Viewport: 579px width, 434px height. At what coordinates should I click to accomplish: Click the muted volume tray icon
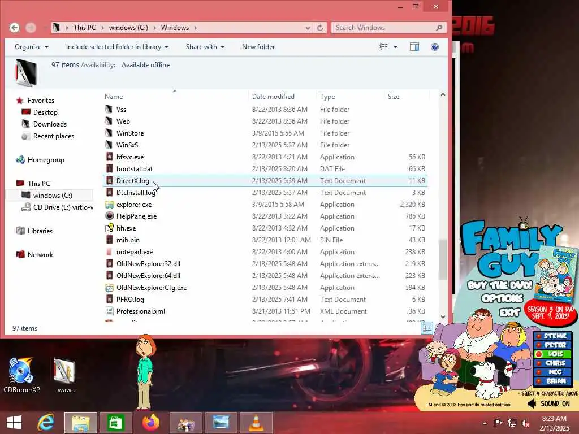click(525, 423)
